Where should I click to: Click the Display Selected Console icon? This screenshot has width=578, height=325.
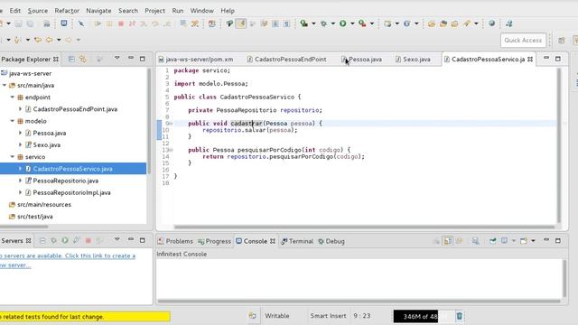[504, 241]
